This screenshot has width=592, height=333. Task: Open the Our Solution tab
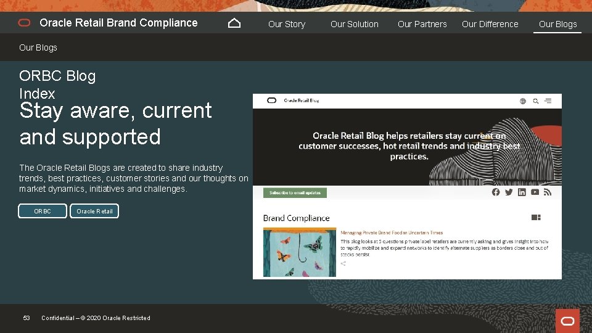pyautogui.click(x=355, y=24)
